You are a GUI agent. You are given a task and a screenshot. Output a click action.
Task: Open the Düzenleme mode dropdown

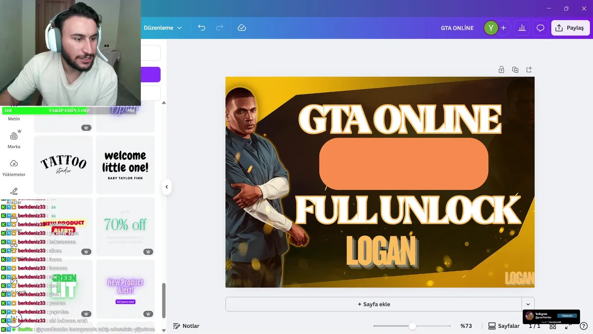[163, 28]
